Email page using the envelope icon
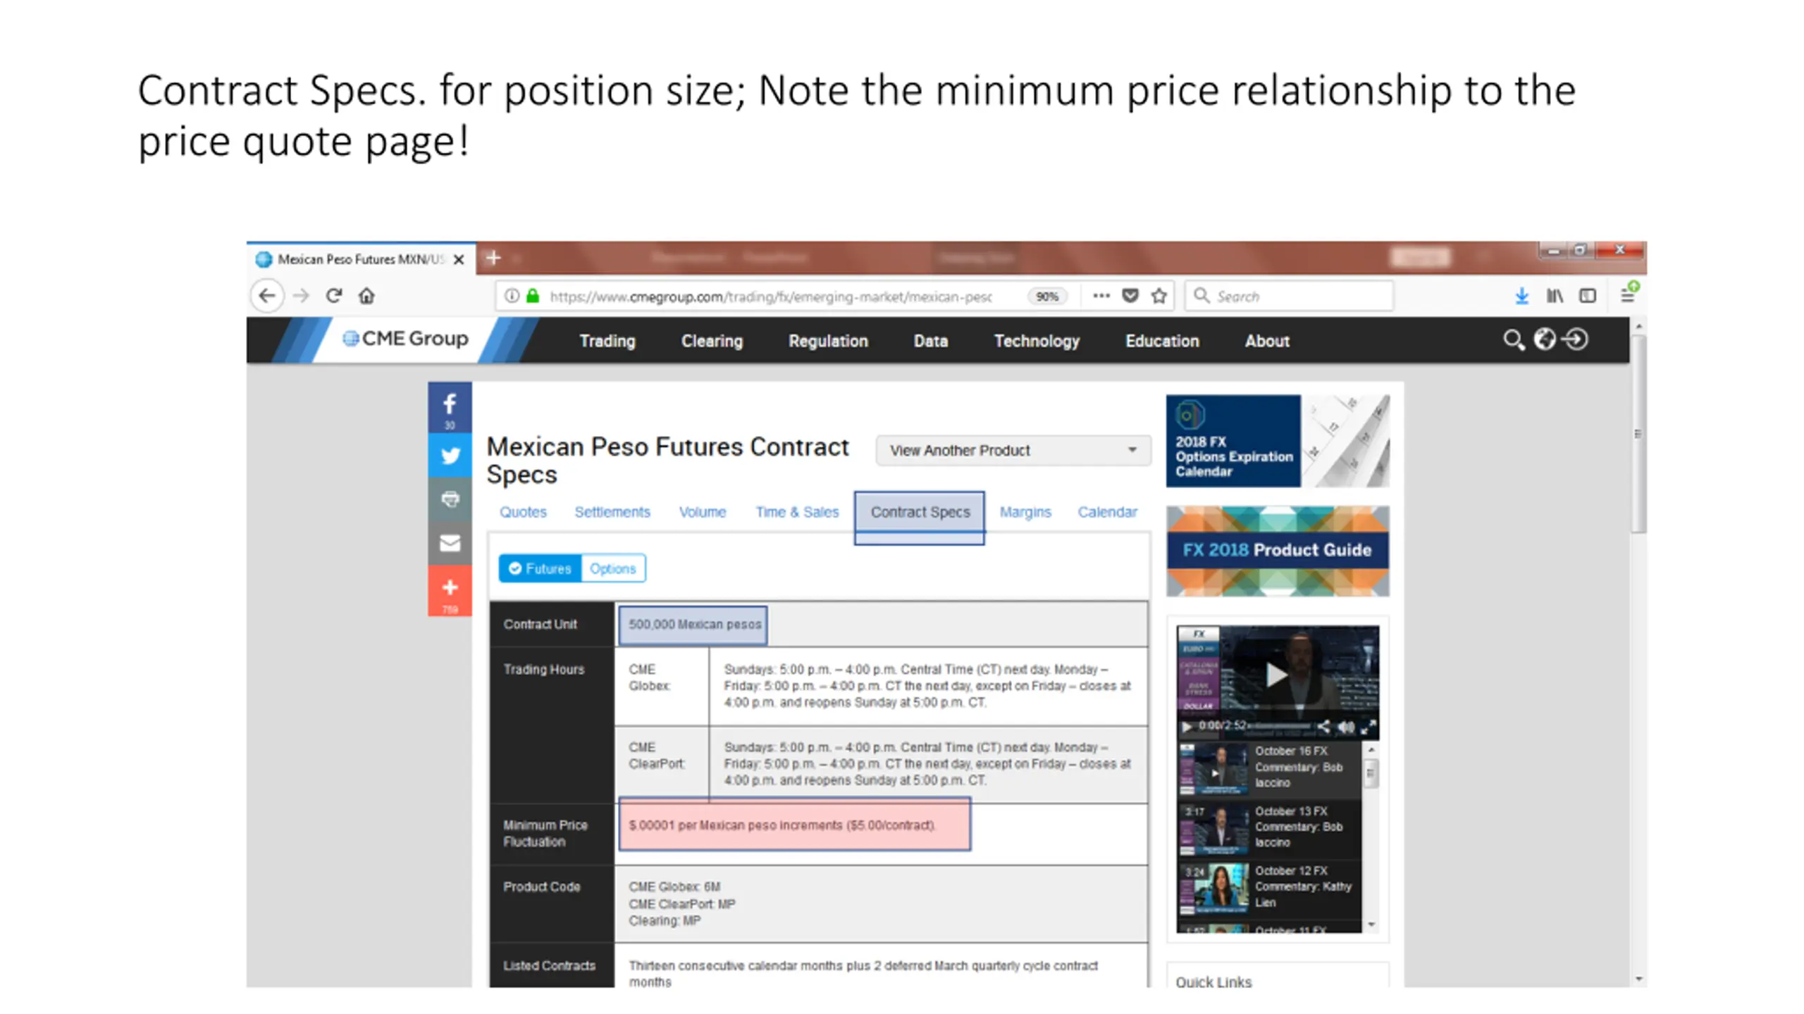This screenshot has width=1804, height=1014. pyautogui.click(x=450, y=543)
